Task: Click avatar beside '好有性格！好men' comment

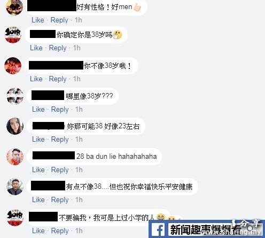Action: [x=14, y=7]
